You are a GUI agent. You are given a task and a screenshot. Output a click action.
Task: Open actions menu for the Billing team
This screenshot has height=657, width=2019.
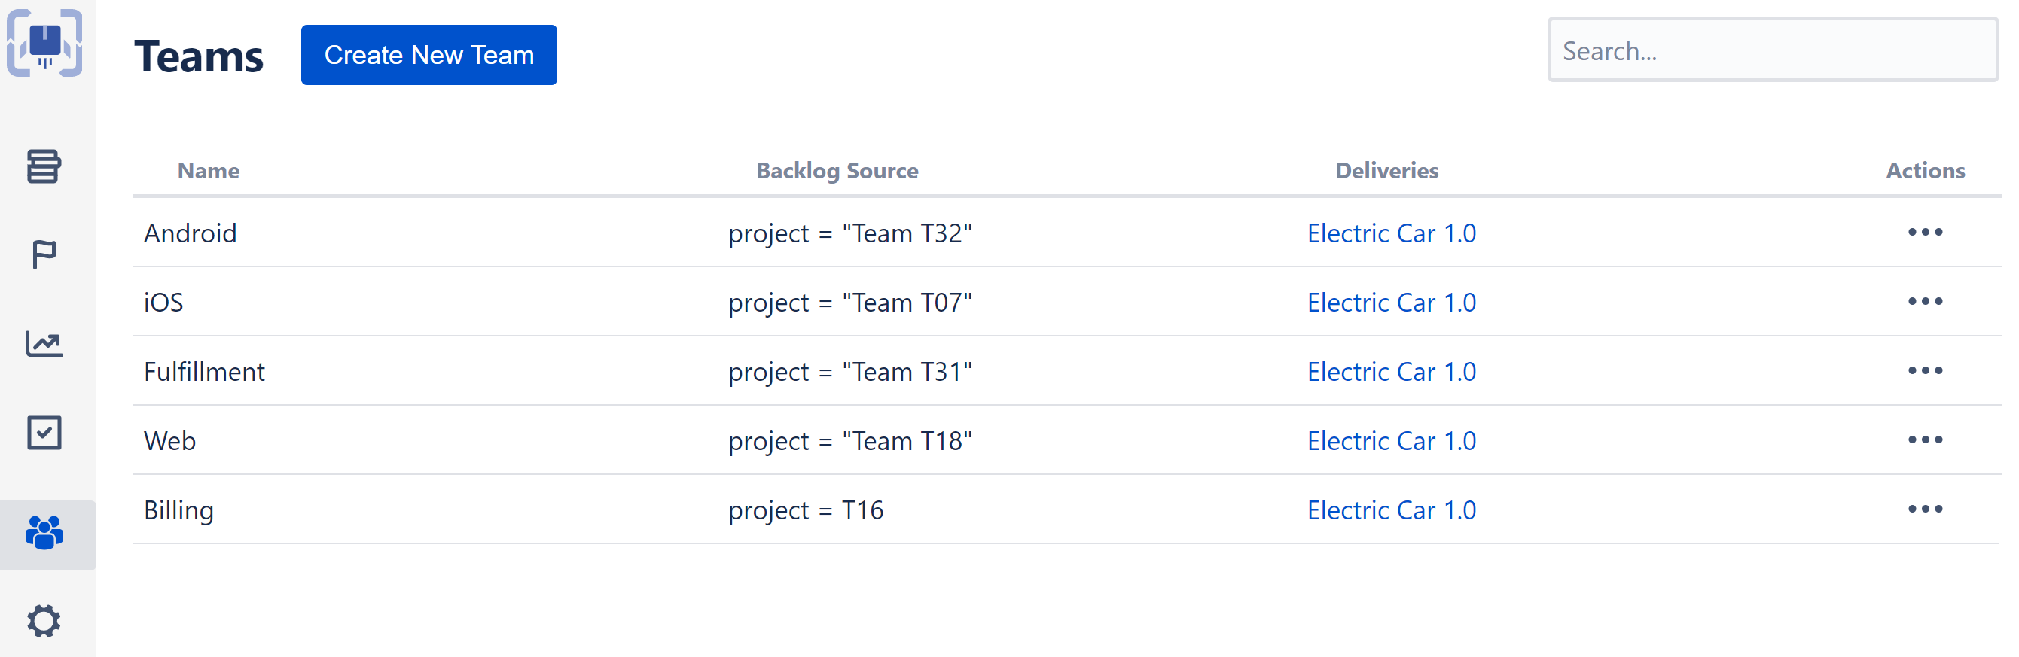[1926, 509]
